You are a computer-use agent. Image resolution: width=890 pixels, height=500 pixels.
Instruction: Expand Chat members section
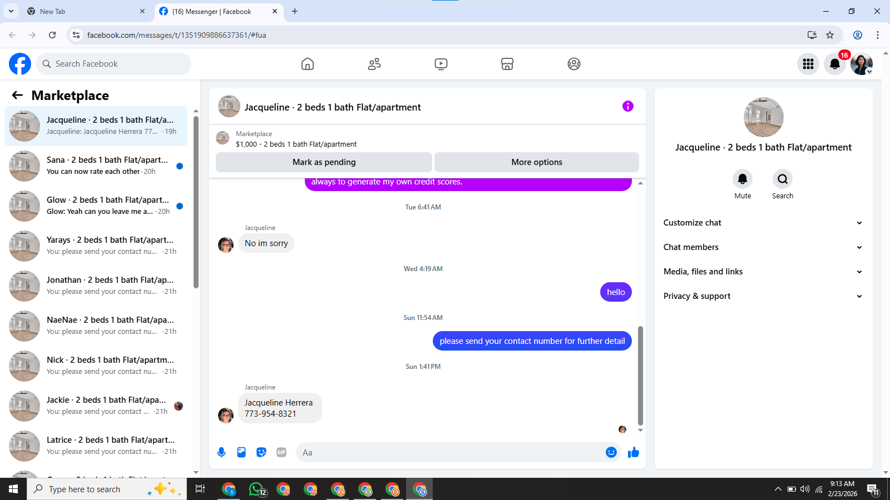(x=763, y=247)
